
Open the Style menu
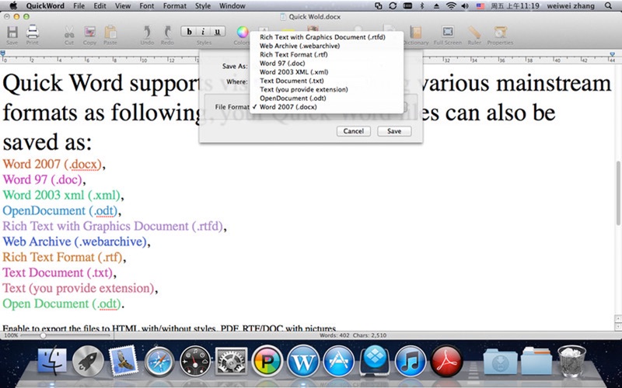203,5
